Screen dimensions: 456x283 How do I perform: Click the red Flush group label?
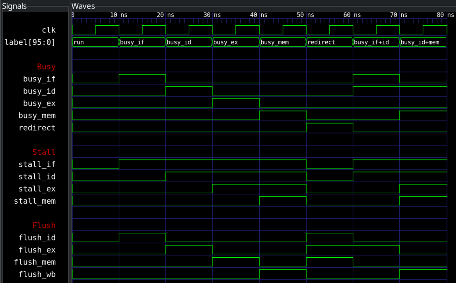point(44,226)
